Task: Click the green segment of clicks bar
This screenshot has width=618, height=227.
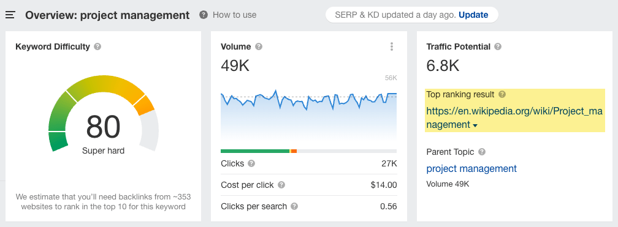Action: pyautogui.click(x=255, y=151)
